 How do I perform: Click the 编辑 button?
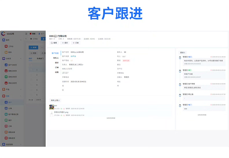pos(54,43)
